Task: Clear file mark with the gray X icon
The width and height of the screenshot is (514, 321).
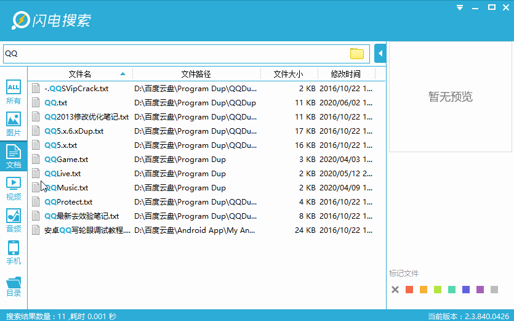Action: coord(395,290)
